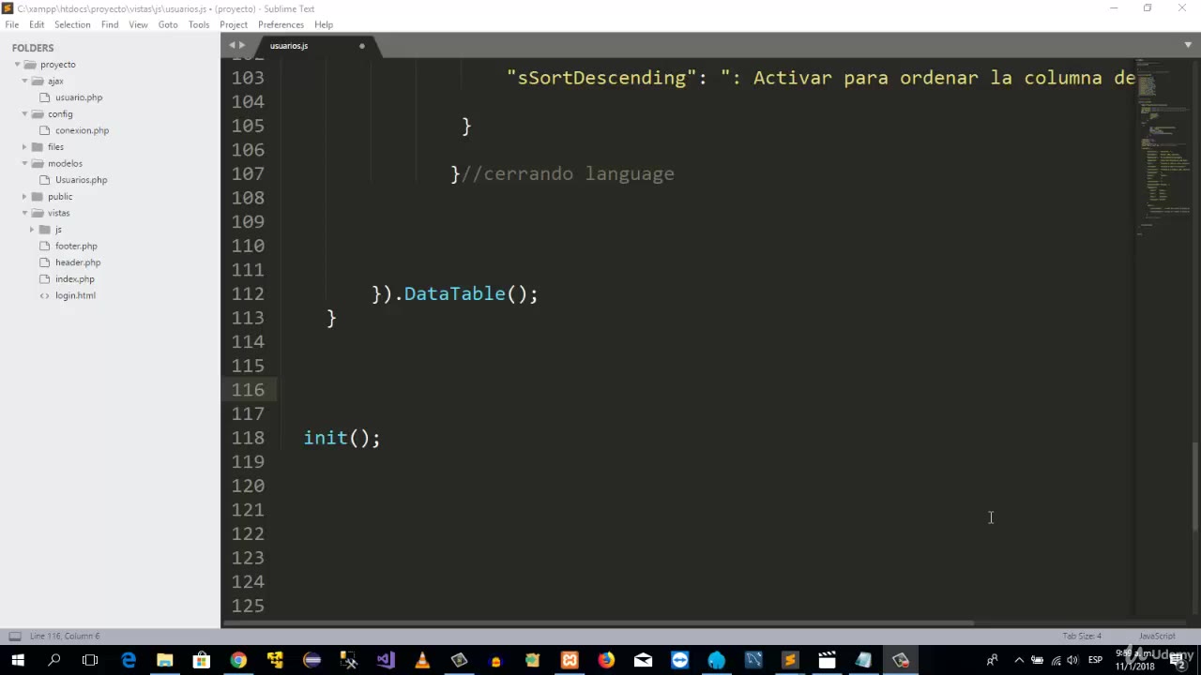
Task: Open the Goto menu
Action: (168, 24)
